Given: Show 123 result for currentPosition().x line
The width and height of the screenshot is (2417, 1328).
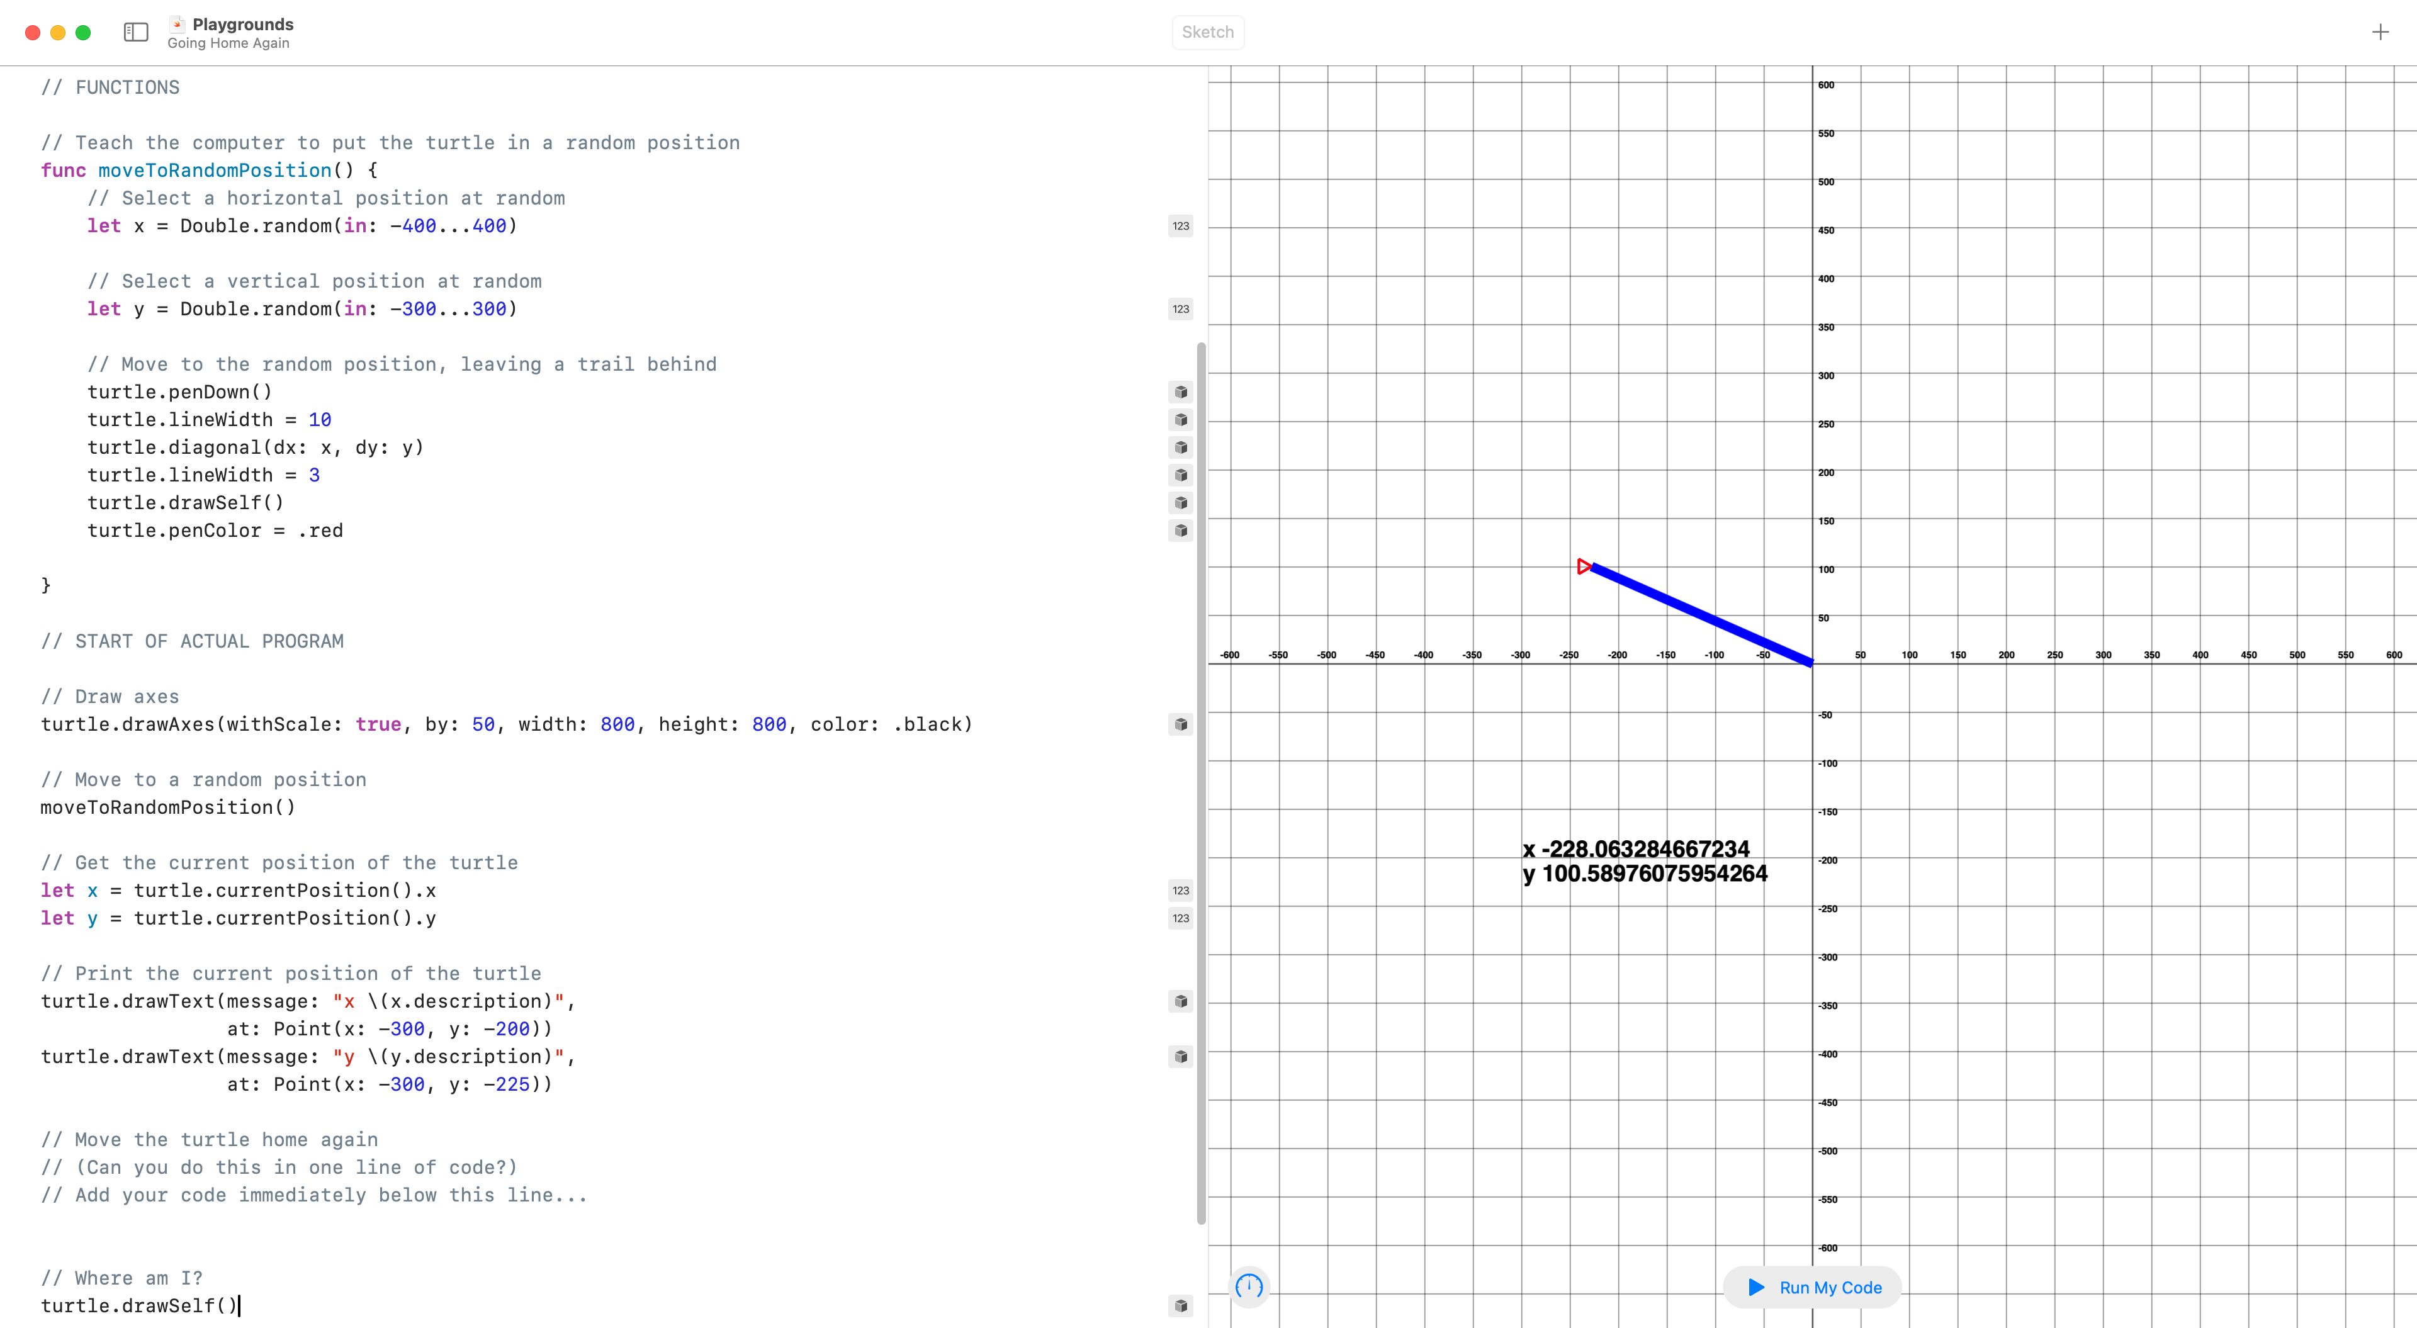Looking at the screenshot, I should tap(1180, 891).
